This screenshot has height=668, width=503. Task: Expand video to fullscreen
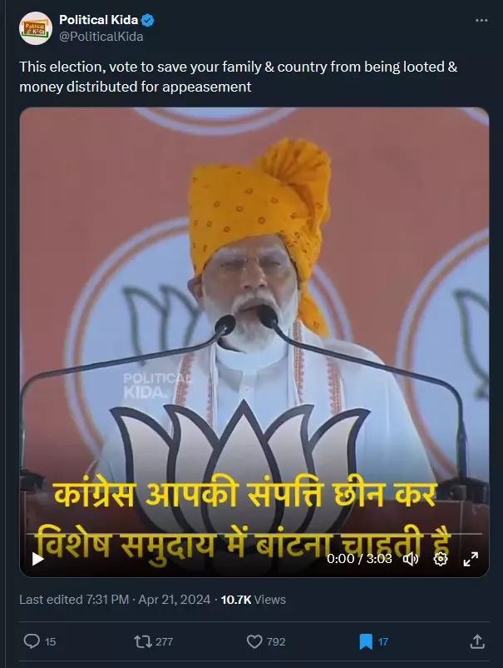point(471,559)
